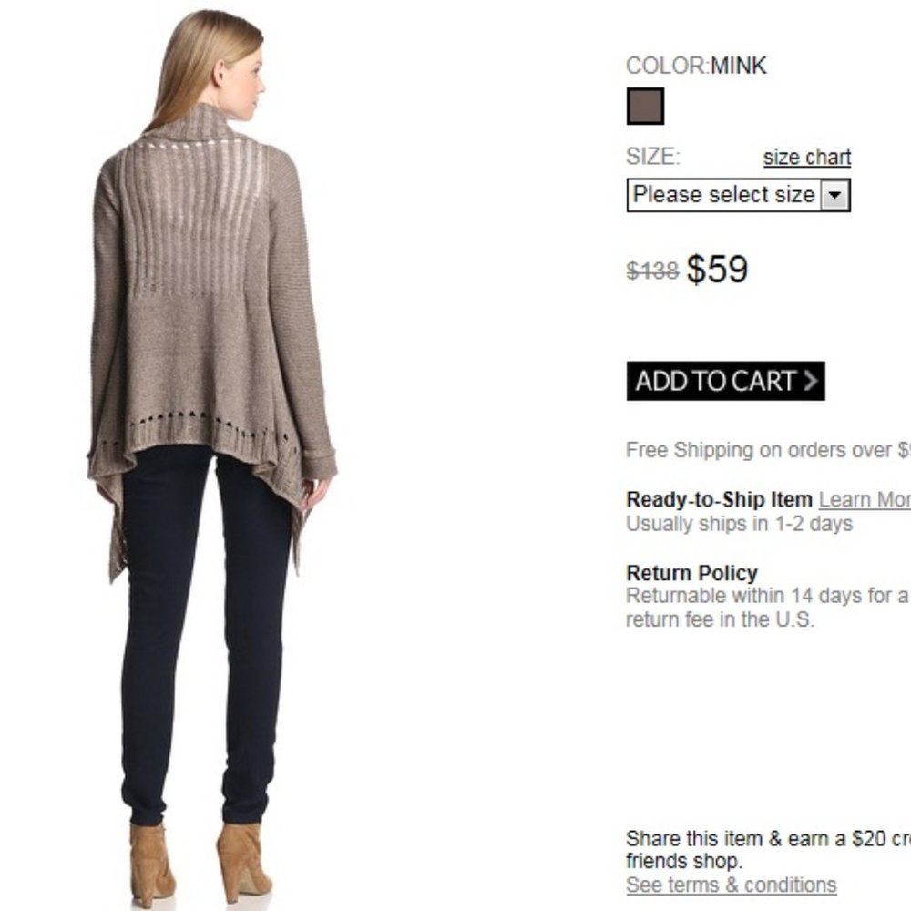
Task: Click the 'Share this item' credit text
Action: pos(768,849)
